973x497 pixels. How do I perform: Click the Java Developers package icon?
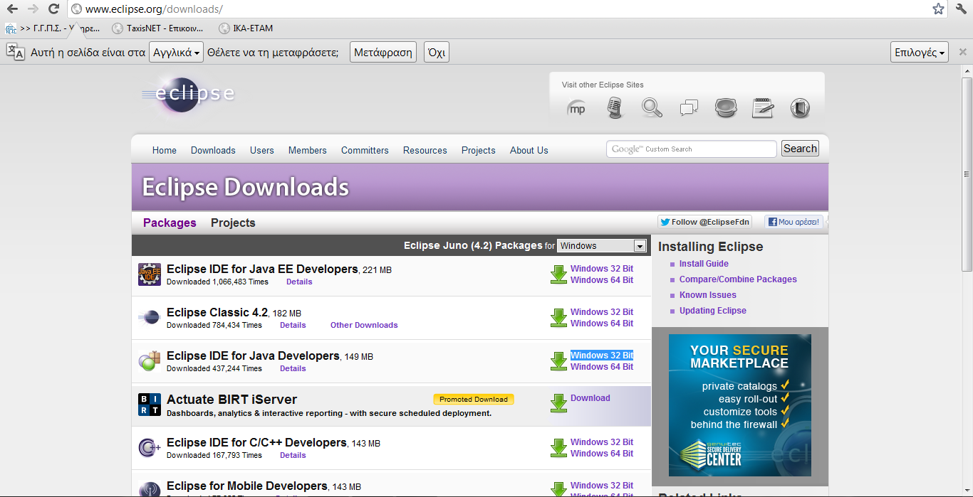[x=150, y=361]
